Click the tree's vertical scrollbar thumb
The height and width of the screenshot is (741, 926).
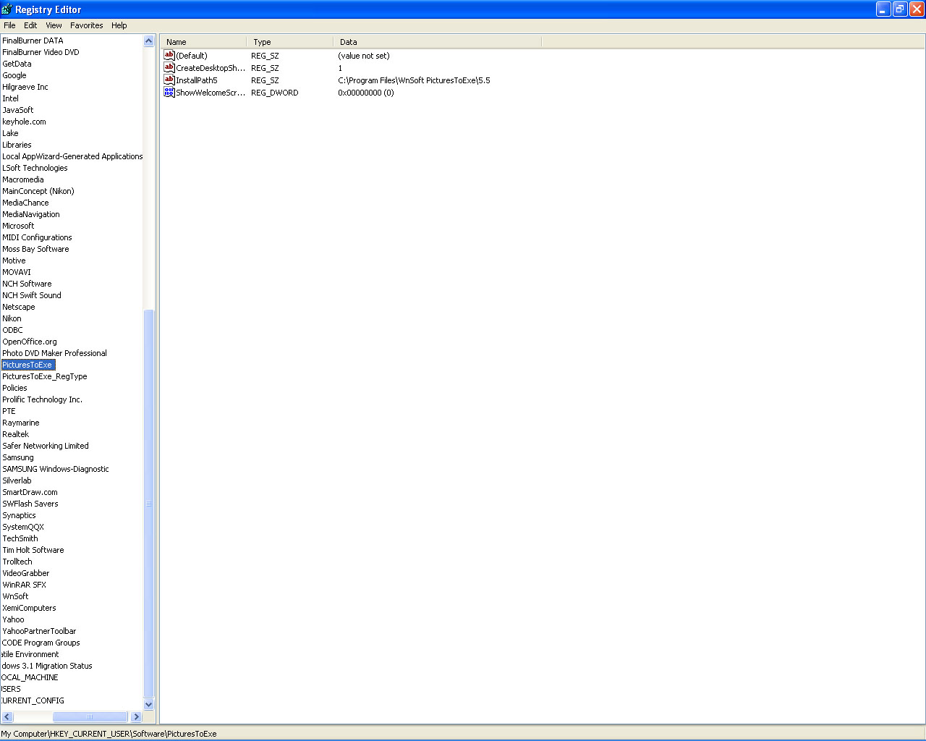[x=149, y=504]
